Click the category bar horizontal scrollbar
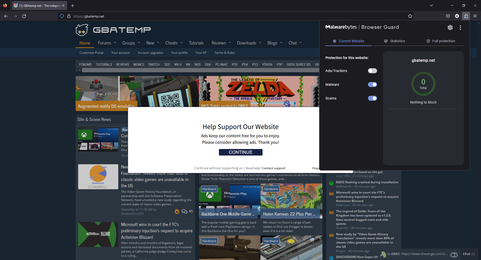The width and height of the screenshot is (481, 260). coord(200,70)
